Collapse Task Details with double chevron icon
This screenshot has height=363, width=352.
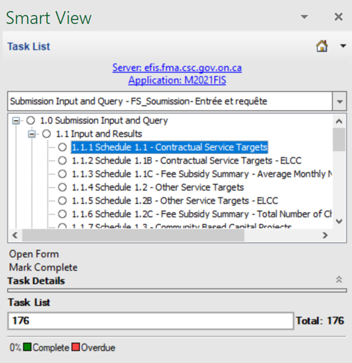[x=339, y=279]
